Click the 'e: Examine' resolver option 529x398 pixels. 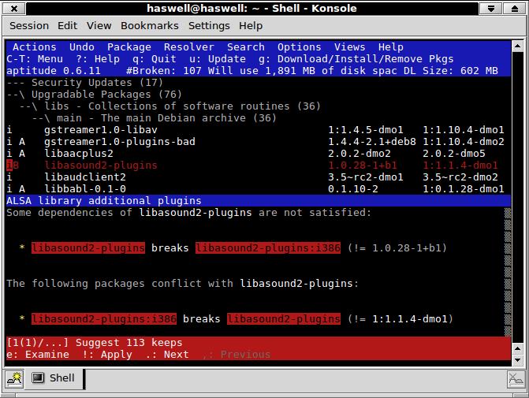coord(38,355)
